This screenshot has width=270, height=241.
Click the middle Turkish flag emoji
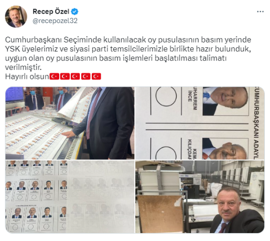click(x=75, y=77)
